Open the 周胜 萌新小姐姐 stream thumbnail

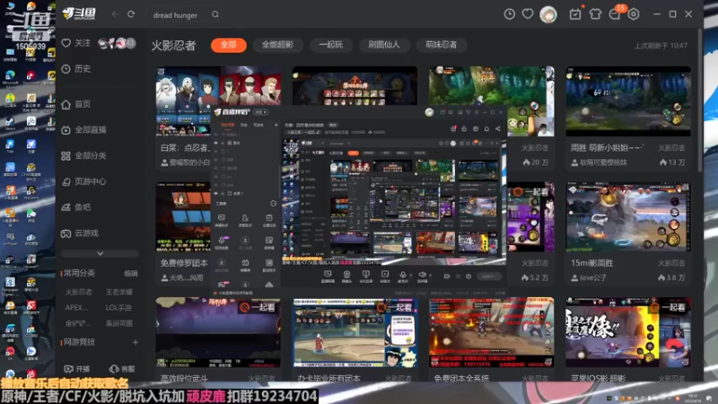coord(628,101)
